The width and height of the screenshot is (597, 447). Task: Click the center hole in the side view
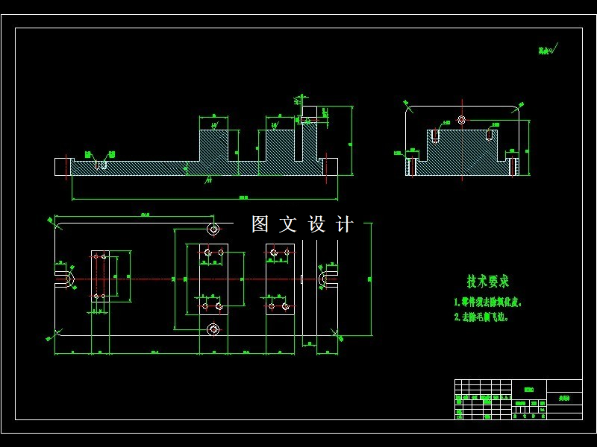tap(462, 120)
